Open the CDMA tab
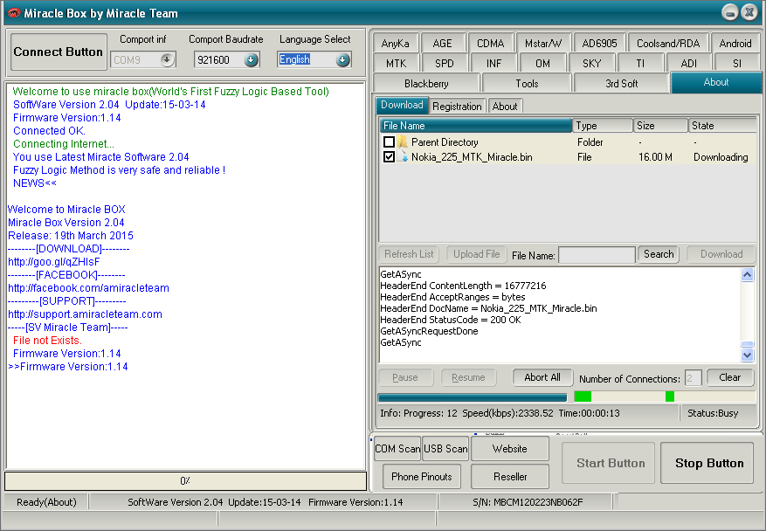The image size is (766, 531). [491, 44]
